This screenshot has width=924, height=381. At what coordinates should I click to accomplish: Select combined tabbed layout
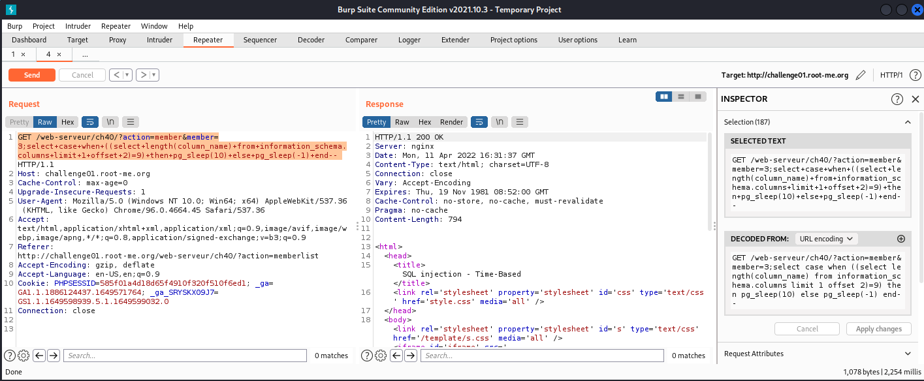point(698,97)
